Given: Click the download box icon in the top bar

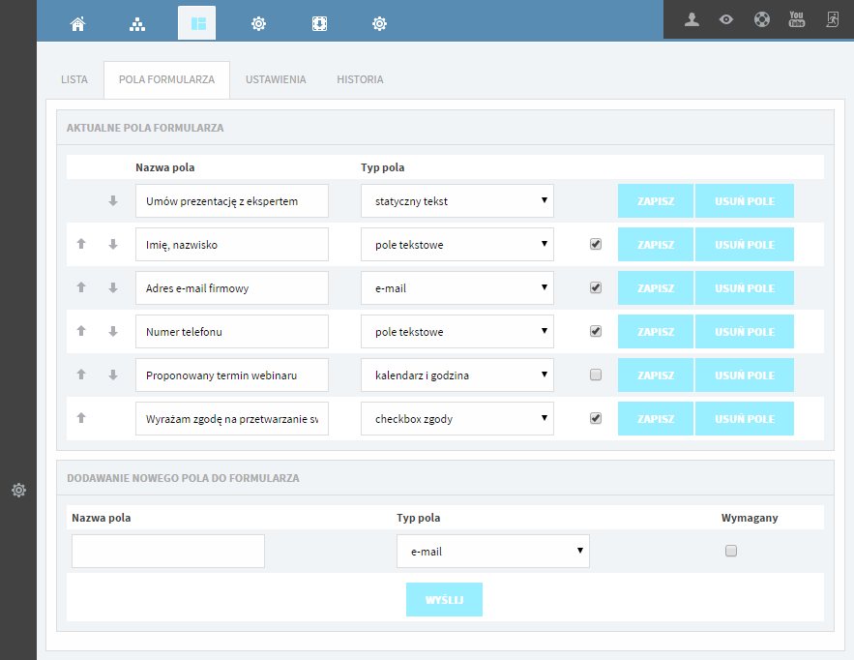Looking at the screenshot, I should (x=320, y=23).
